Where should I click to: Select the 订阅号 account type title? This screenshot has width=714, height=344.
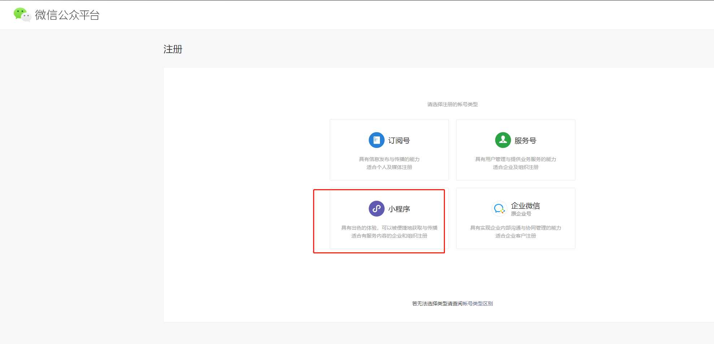click(x=399, y=140)
